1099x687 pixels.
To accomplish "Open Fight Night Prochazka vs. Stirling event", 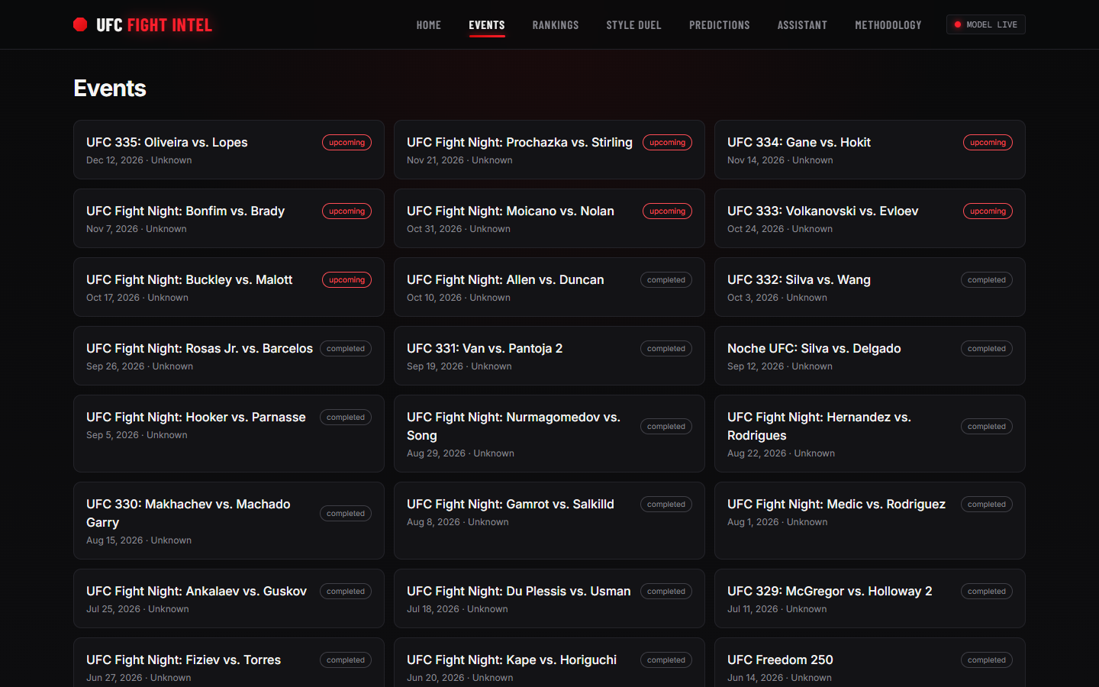I will tap(549, 150).
